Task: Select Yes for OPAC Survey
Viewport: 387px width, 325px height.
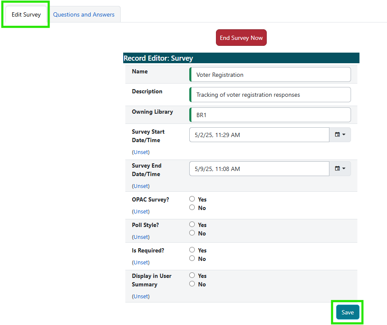Action: point(192,199)
